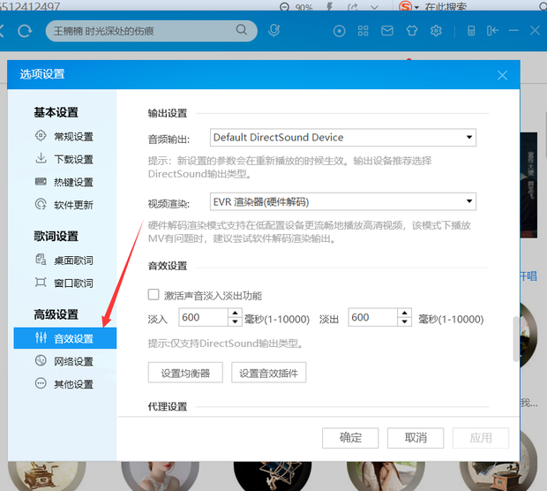Click the search magnifier icon in search box
This screenshot has width=547, height=491.
[242, 31]
